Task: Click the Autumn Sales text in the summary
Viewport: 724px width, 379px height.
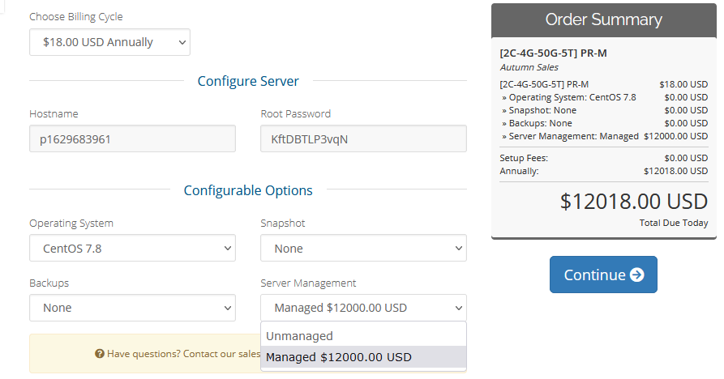Action: [x=529, y=67]
